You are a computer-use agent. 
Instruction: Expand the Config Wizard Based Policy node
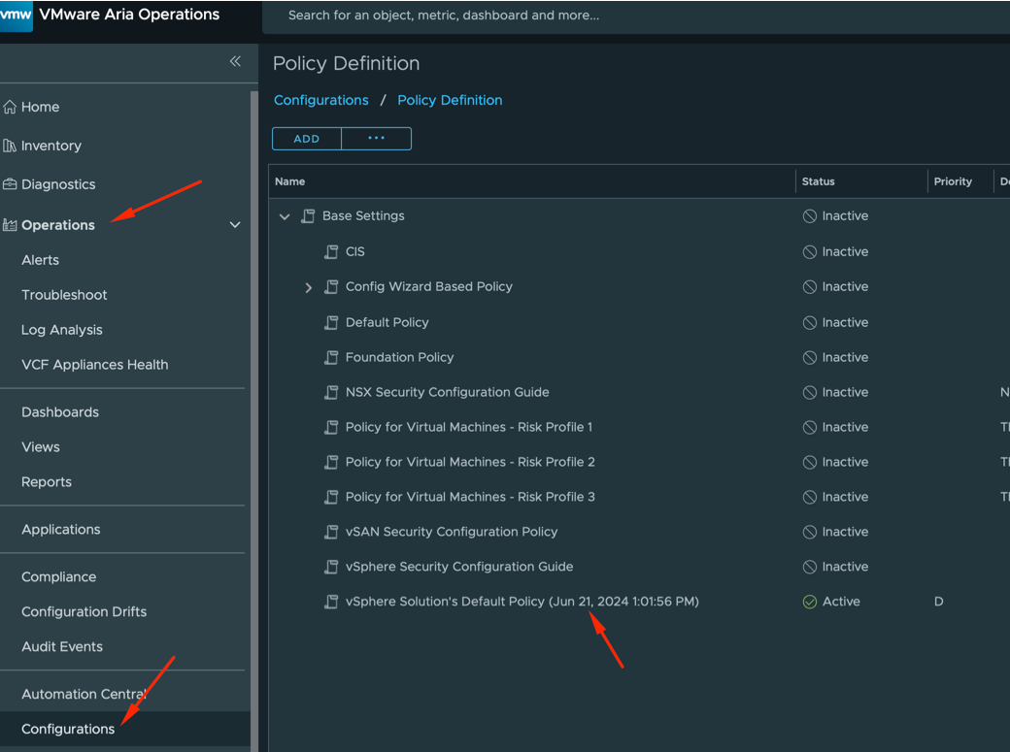tap(309, 287)
